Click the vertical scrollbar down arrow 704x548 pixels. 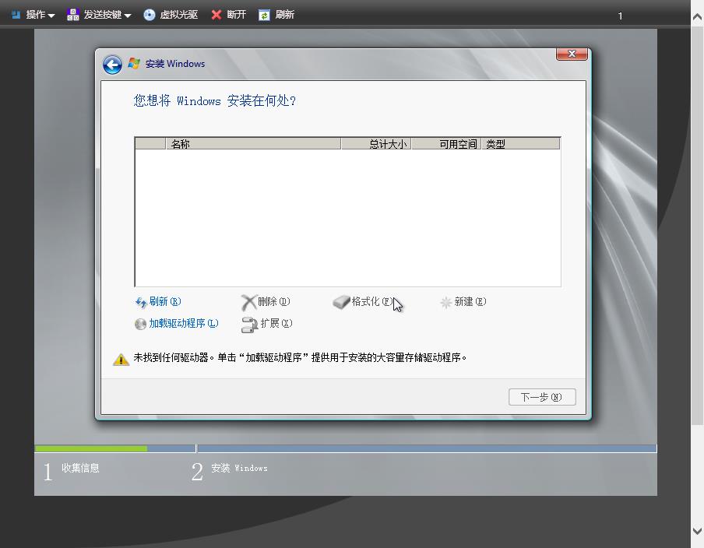[697, 531]
